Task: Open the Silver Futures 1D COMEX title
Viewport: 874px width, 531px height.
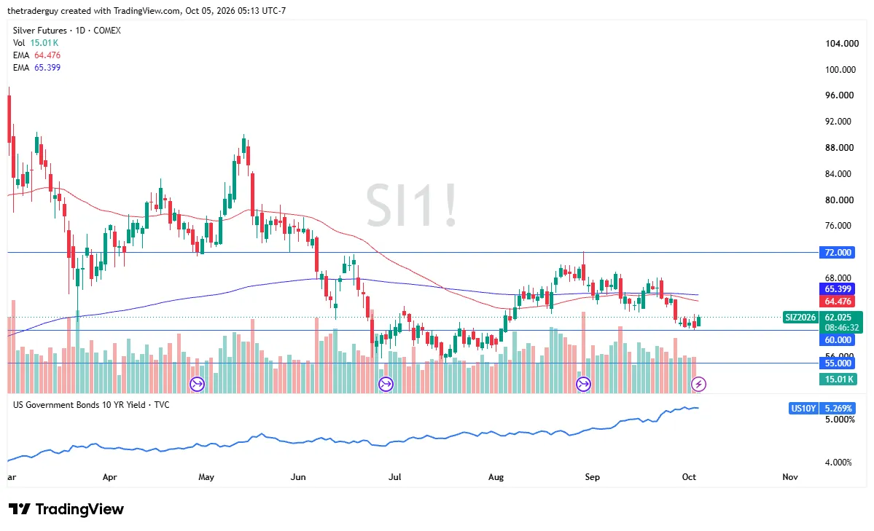Action: (x=67, y=31)
